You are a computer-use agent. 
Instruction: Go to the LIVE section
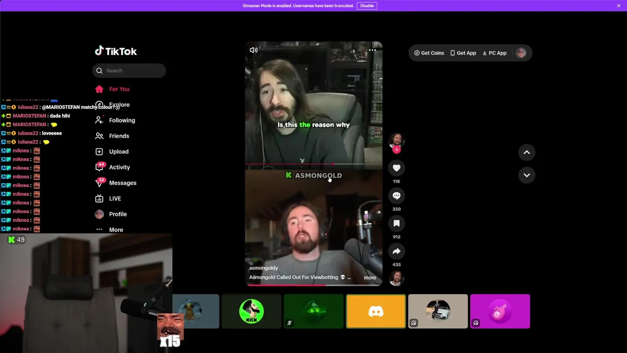point(115,199)
